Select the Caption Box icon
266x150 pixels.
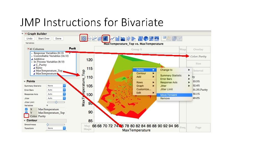pyautogui.click(x=164, y=38)
